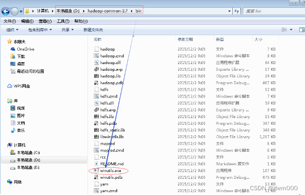Open the 查看(V) menu
The height and width of the screenshot is (195, 305).
point(45,21)
